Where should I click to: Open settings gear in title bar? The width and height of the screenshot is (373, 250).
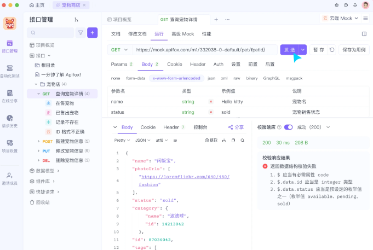tap(337, 5)
